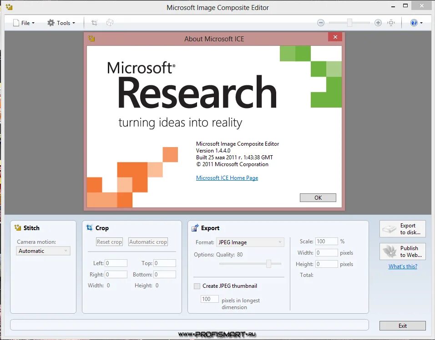
Task: Click the Built 25 мая 2011 text line
Action: click(x=234, y=157)
